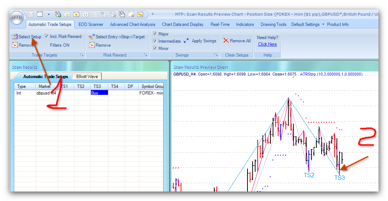Click the Select Setup icon
This screenshot has height=201, width=388.
[x=15, y=37]
